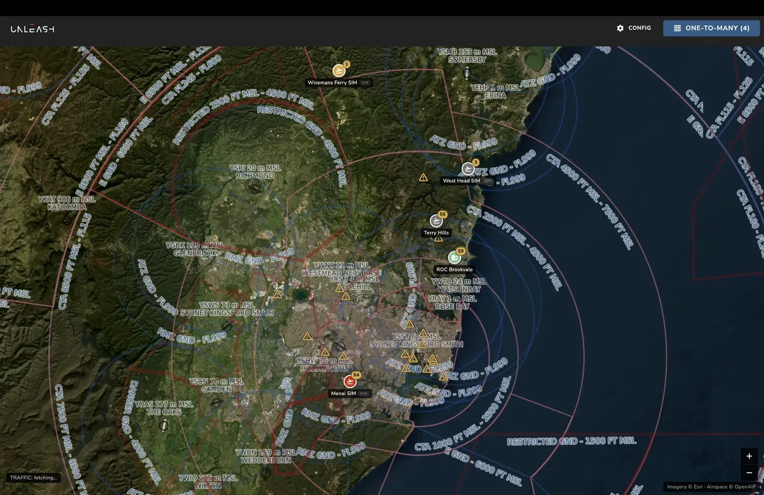Image resolution: width=764 pixels, height=495 pixels.
Task: Click the 56 badge on Terry Hills marker
Action: point(443,214)
